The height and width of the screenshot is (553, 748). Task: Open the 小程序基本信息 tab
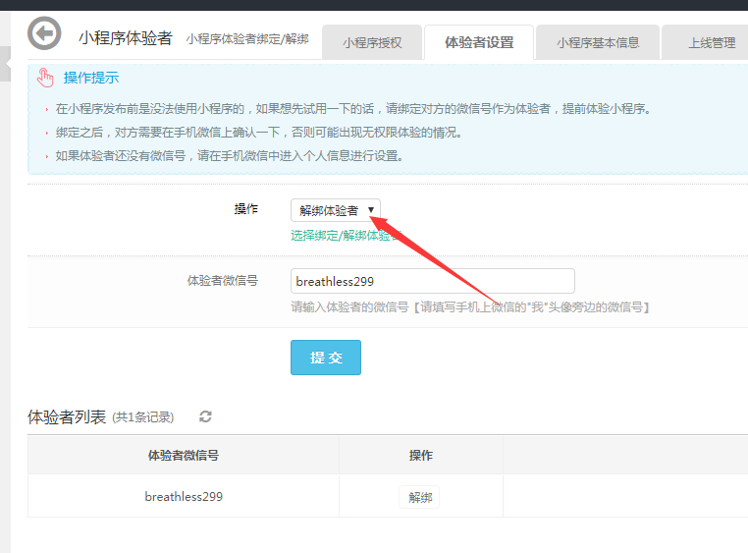click(x=598, y=43)
